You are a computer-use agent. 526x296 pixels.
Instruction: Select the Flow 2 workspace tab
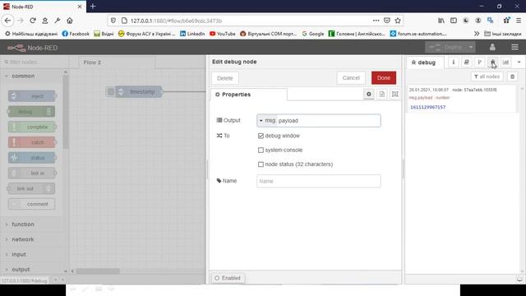(117, 62)
